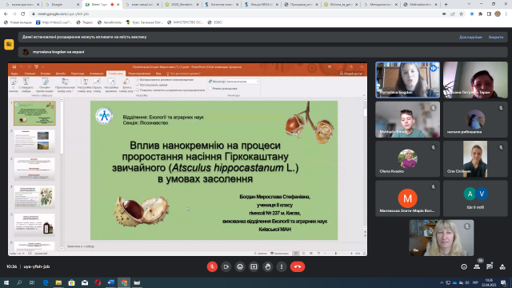The height and width of the screenshot is (288, 512).
Task: Toggle the show media controls checkbox
Action: pos(138,90)
